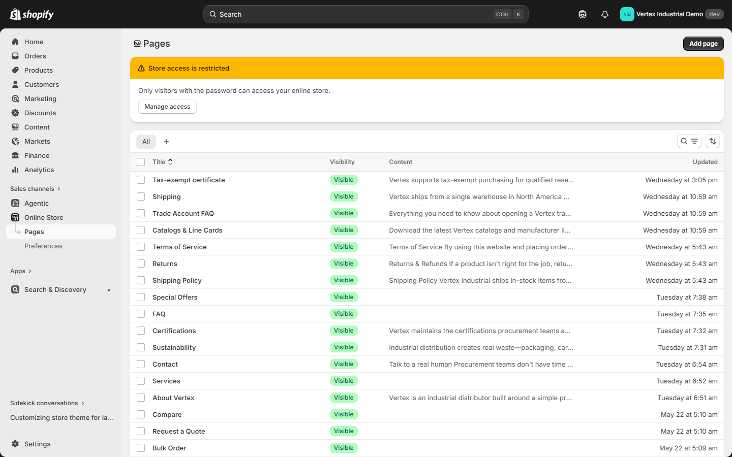The height and width of the screenshot is (457, 732).
Task: Check the About Vertex row checkbox
Action: [x=141, y=398]
